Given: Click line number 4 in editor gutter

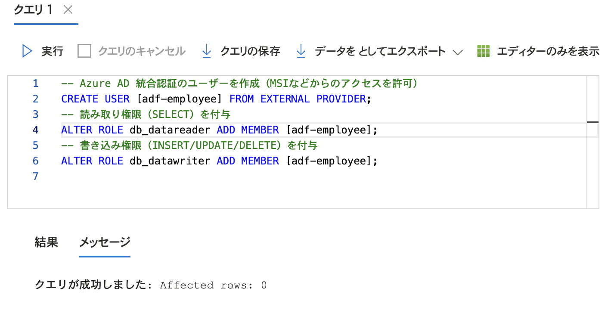Looking at the screenshot, I should pyautogui.click(x=35, y=130).
